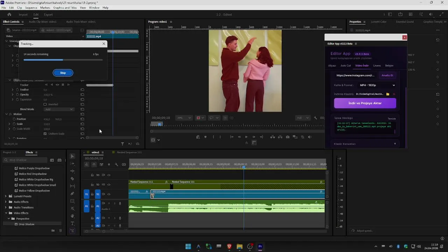
Task: Click Temizle in İşlem Günlüğü
Action: click(392, 119)
